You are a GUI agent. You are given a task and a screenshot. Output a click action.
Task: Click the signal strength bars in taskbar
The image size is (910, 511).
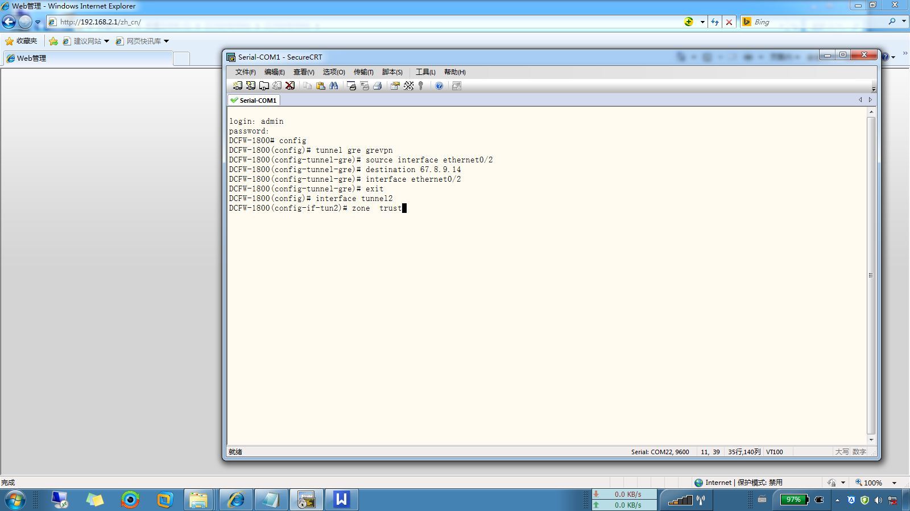pyautogui.click(x=680, y=500)
